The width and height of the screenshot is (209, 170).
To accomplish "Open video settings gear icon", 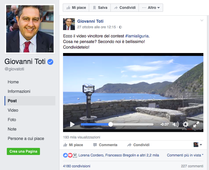I will click(x=185, y=124).
